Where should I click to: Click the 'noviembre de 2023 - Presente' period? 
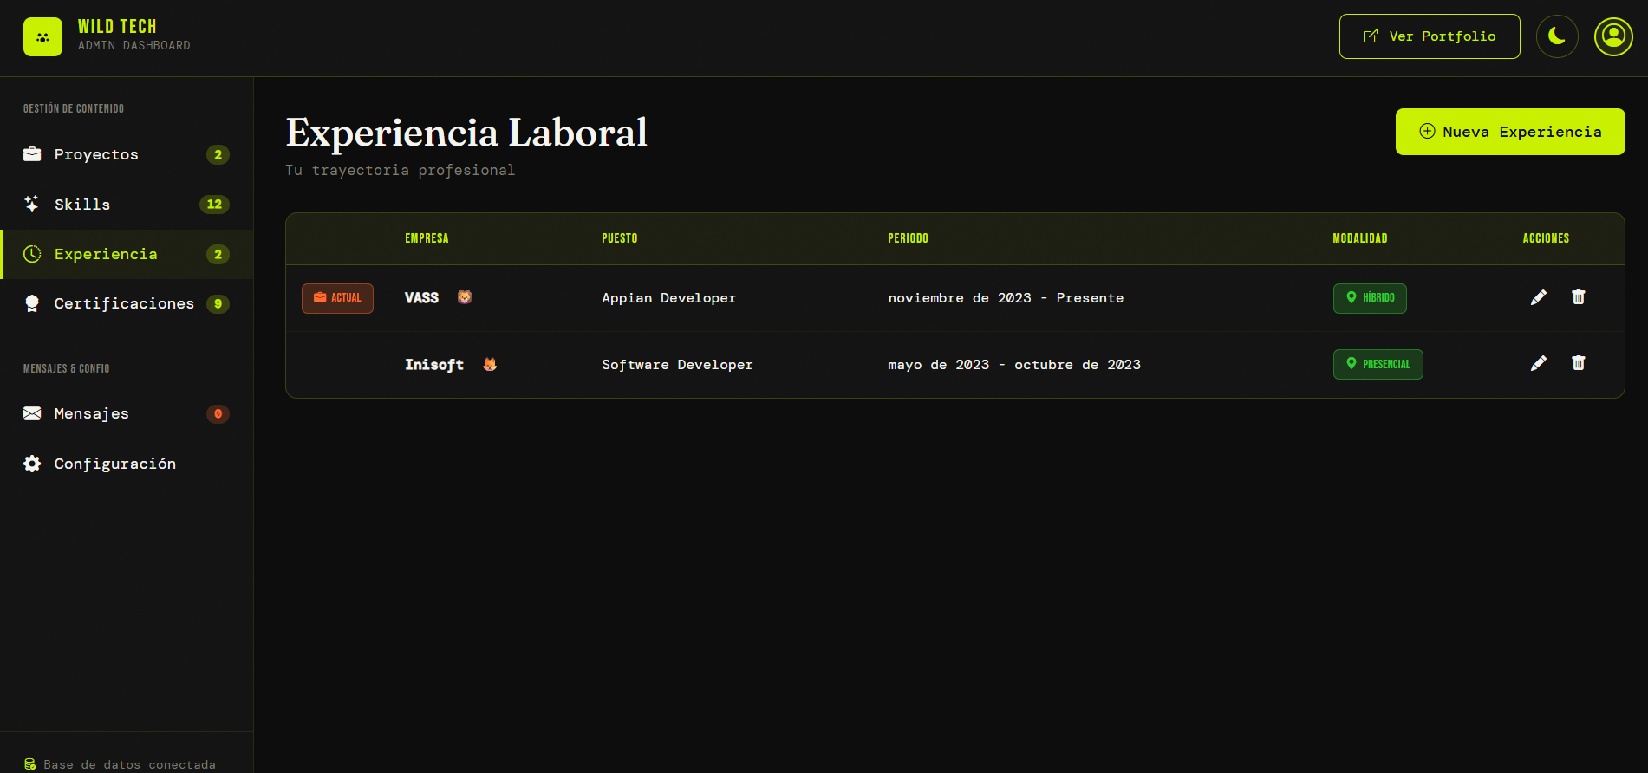1006,298
